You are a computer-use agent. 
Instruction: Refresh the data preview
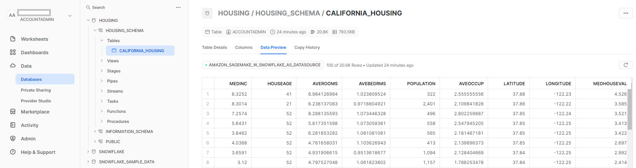[626, 65]
